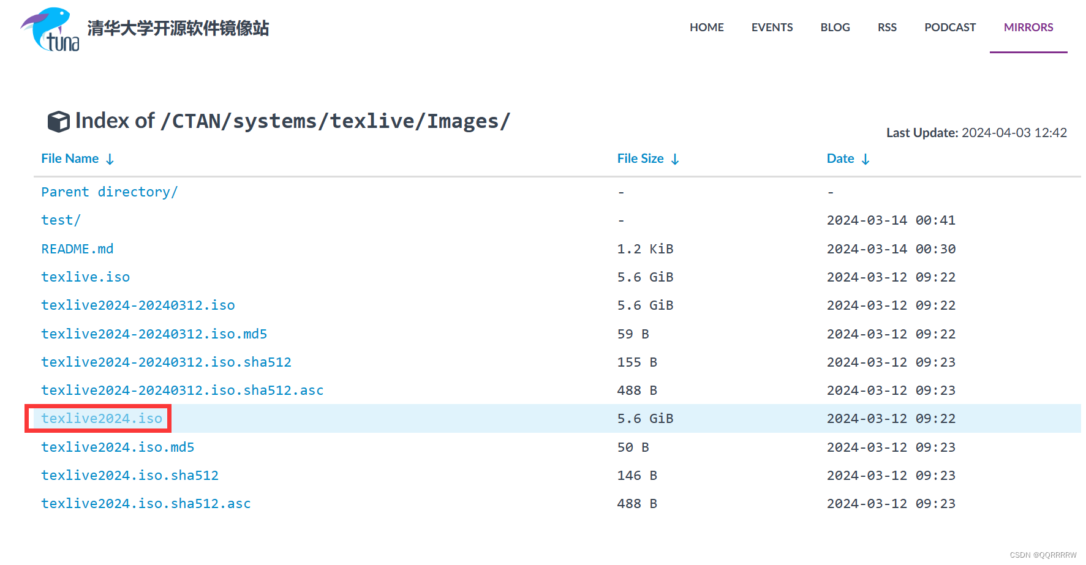Click the 155 B file size cell
Screen dimensions: 1086x565
click(x=637, y=362)
